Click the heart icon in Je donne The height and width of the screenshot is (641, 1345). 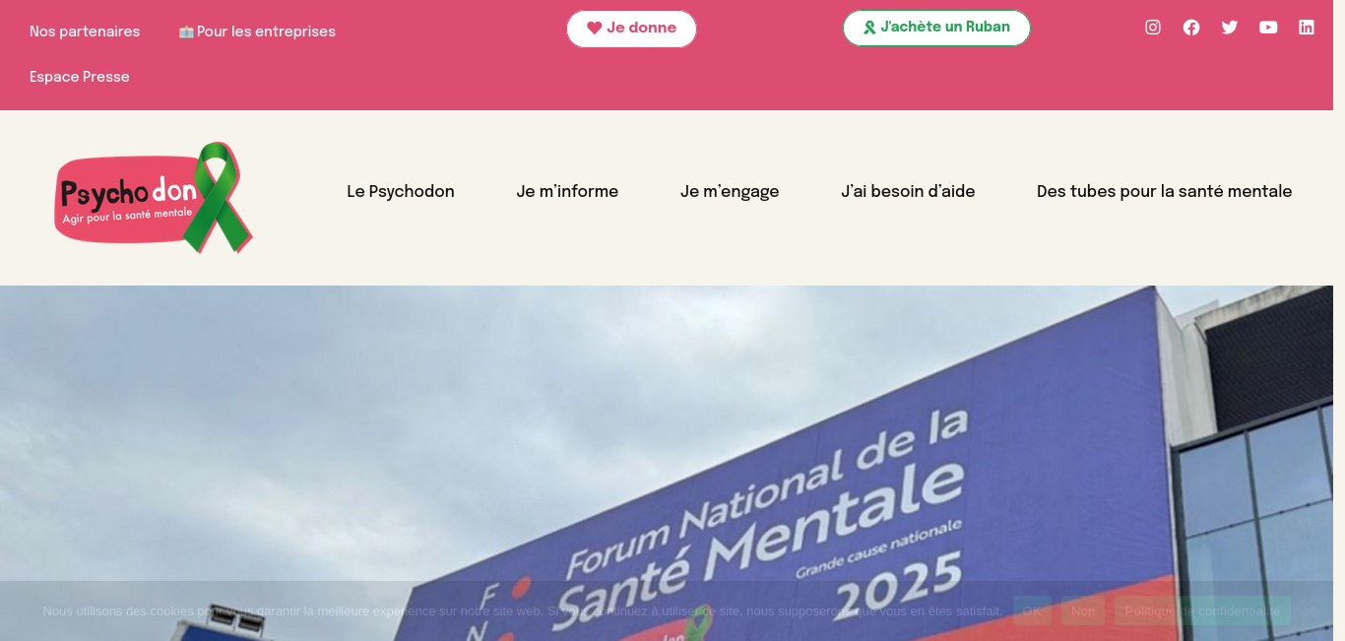(594, 28)
